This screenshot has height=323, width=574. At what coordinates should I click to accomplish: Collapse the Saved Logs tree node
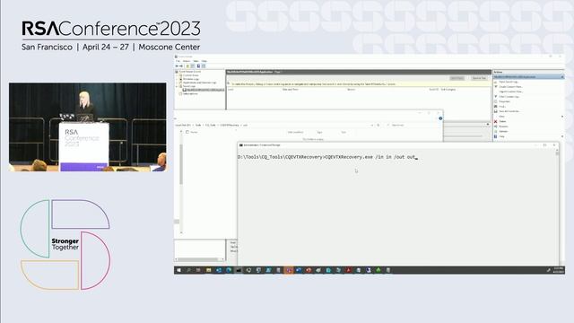(x=176, y=86)
